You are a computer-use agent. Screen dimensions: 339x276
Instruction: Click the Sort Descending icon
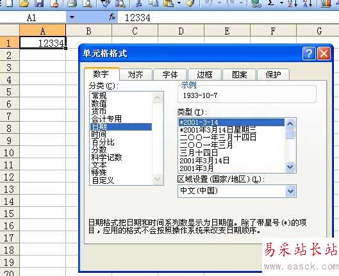point(308,3)
